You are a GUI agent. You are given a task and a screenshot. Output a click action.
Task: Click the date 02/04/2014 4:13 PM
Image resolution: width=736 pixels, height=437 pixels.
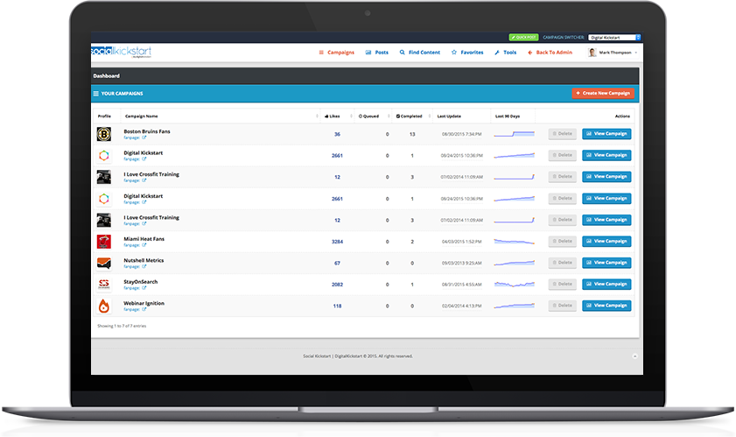click(x=461, y=306)
